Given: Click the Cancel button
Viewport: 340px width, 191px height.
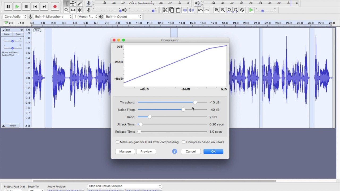Looking at the screenshot, I should click(191, 151).
